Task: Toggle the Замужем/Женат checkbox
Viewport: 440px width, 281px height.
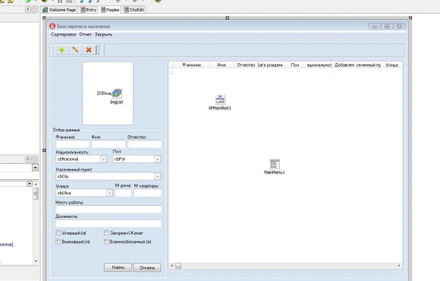Action: tap(106, 233)
